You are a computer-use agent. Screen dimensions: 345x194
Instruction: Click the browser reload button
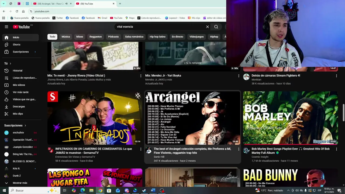click(17, 11)
